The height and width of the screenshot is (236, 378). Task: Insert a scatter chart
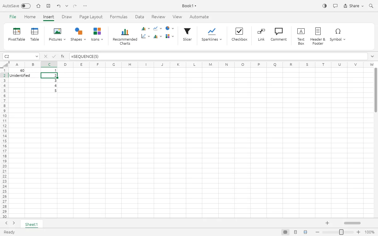(x=144, y=36)
